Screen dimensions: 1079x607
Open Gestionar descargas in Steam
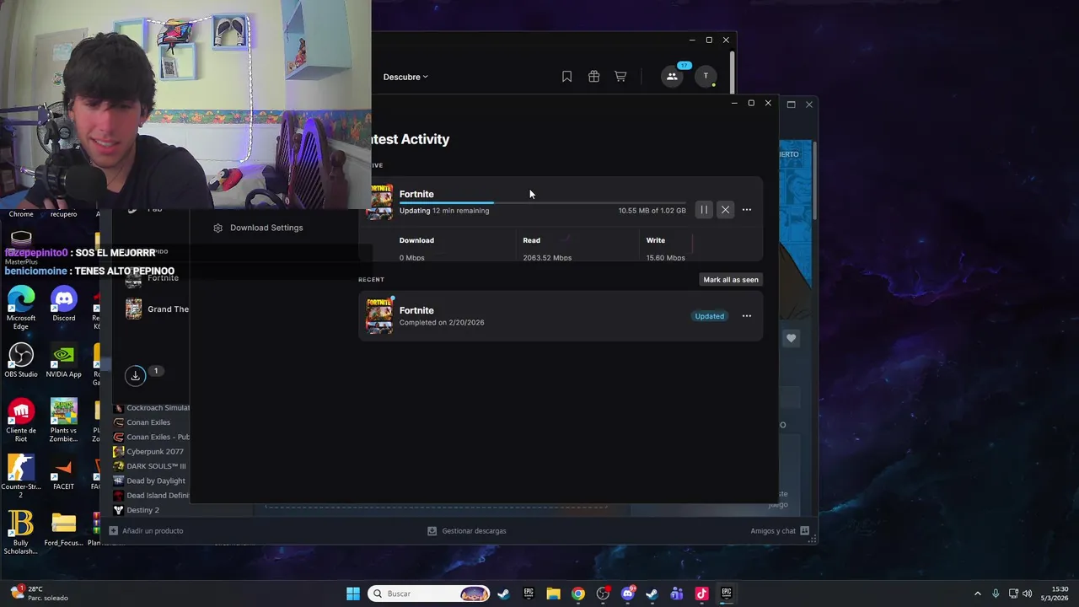tap(467, 531)
